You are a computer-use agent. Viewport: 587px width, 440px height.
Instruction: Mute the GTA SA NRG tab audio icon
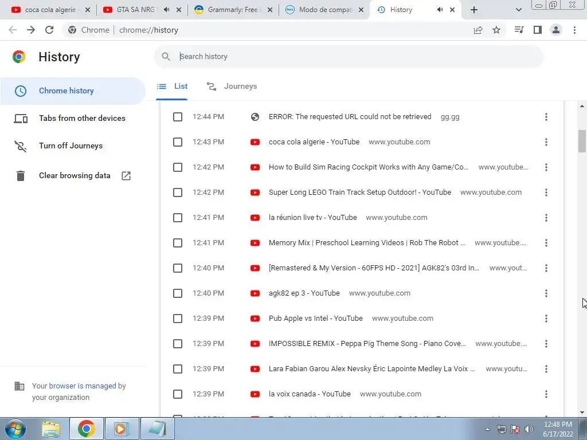(x=167, y=10)
